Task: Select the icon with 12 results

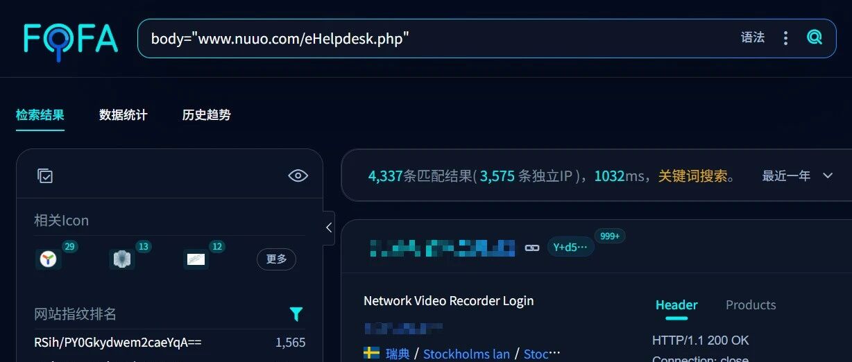Action: (x=196, y=259)
